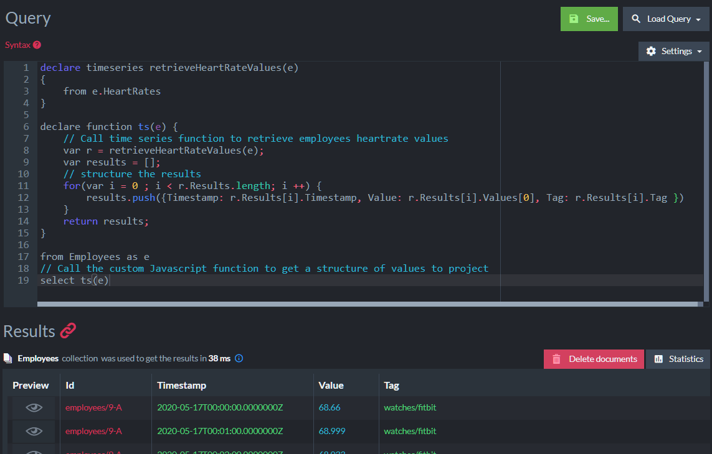Preview the row with timestamp 00:00:00
Screen dimensions: 712x454
tap(34, 408)
